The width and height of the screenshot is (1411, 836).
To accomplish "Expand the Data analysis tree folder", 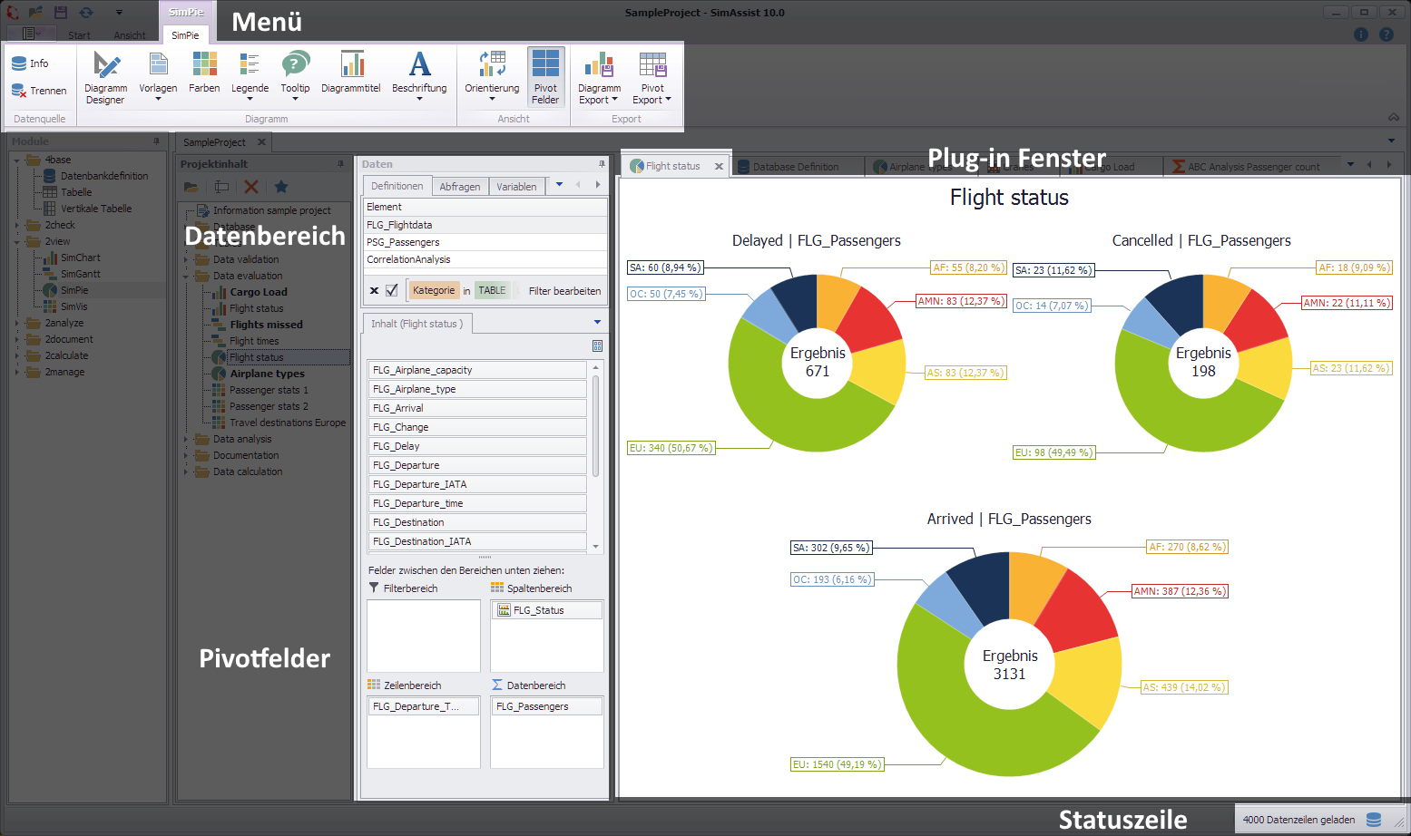I will [x=187, y=439].
